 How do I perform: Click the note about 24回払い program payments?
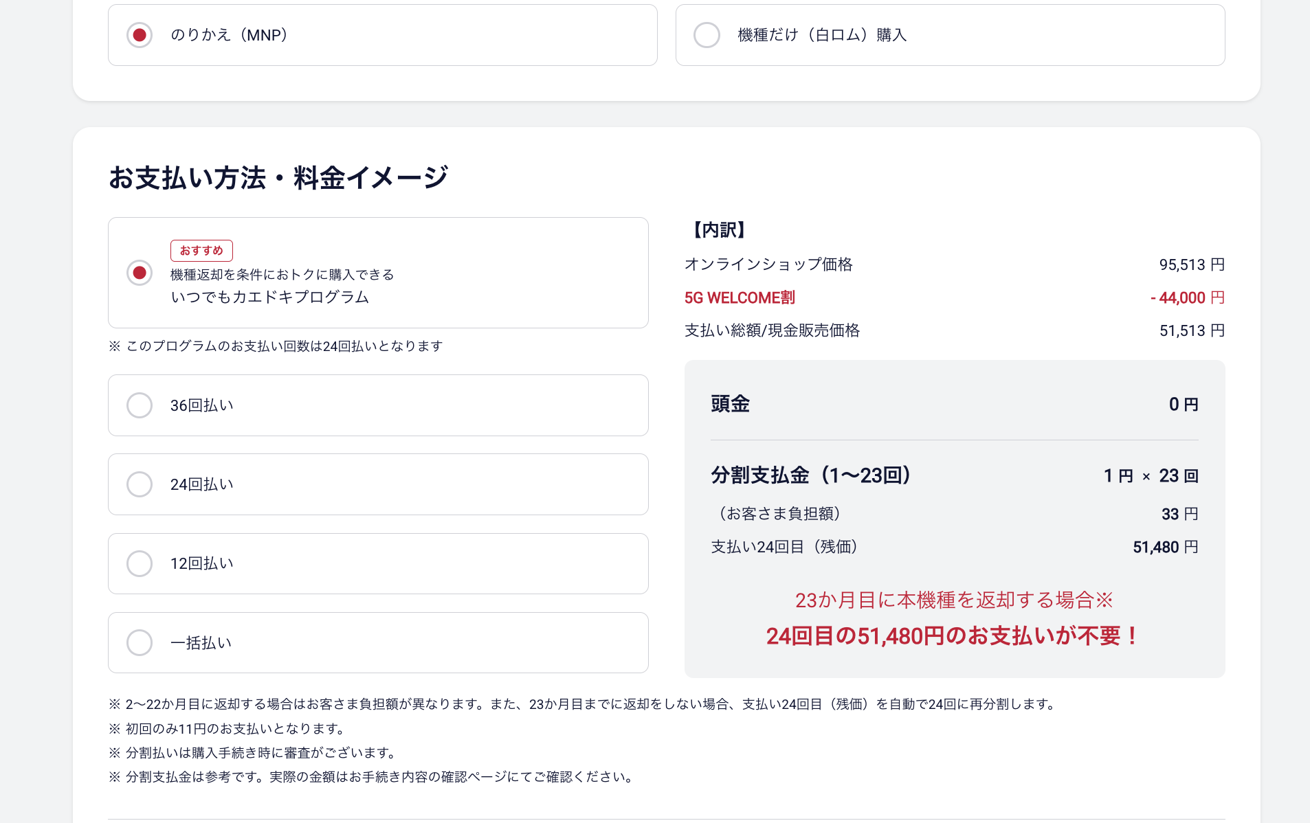(x=283, y=346)
